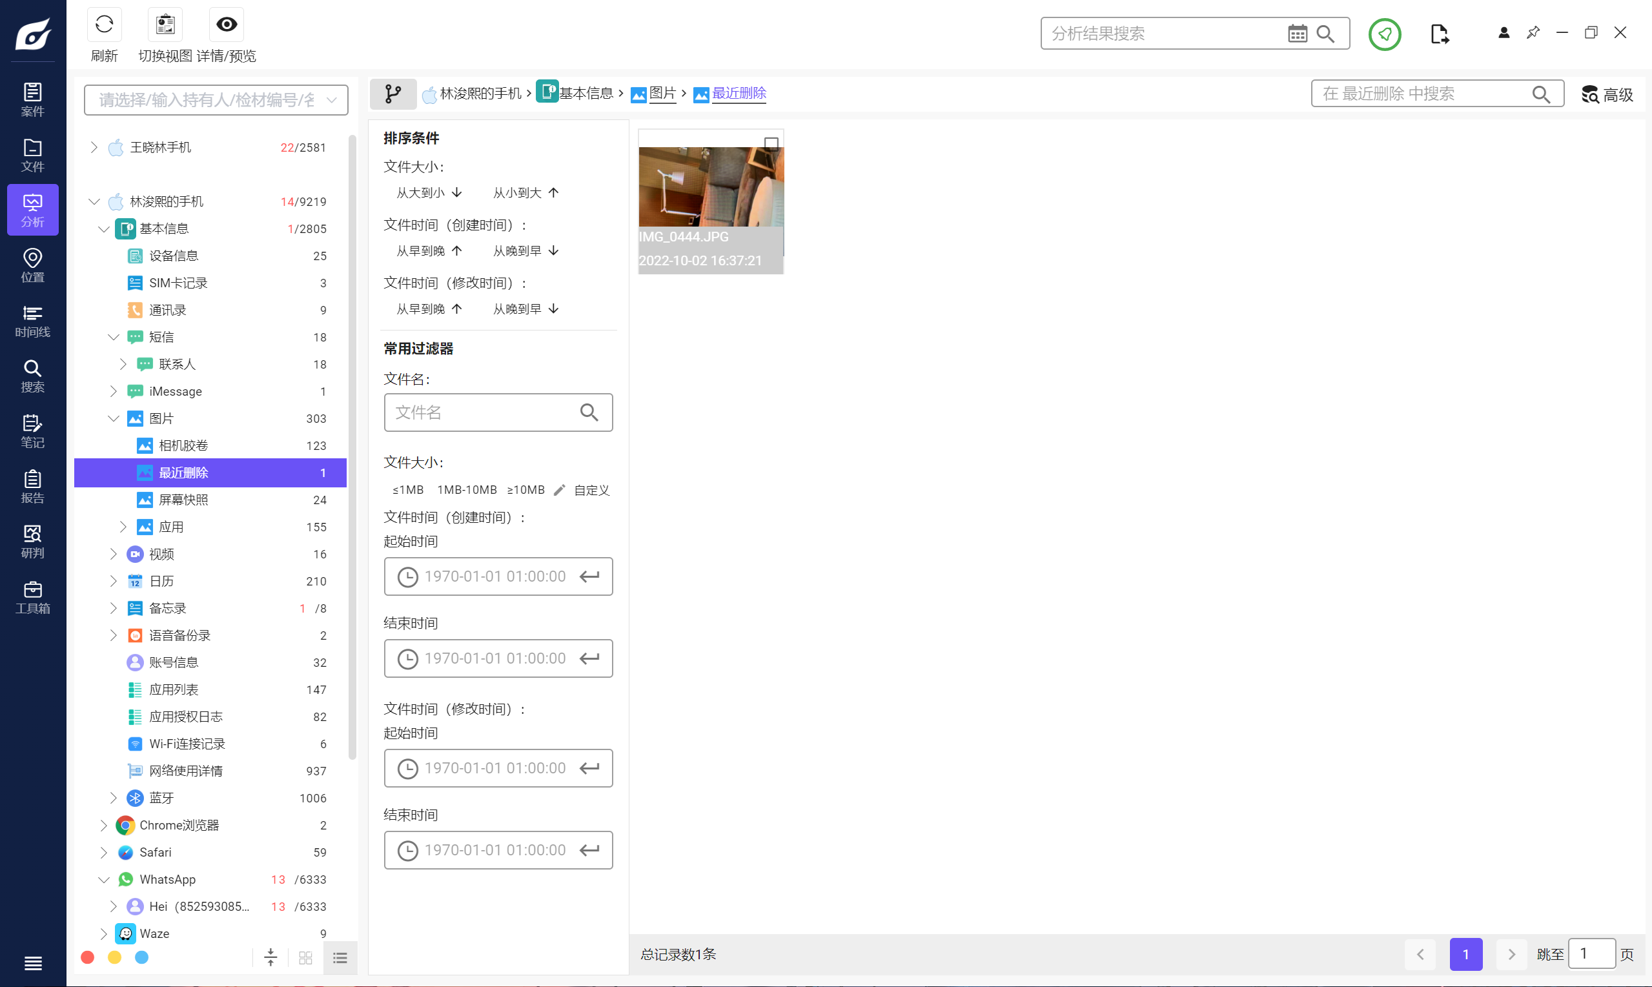Click the 切换视图 switch view icon
Image resolution: width=1652 pixels, height=987 pixels.
[165, 25]
